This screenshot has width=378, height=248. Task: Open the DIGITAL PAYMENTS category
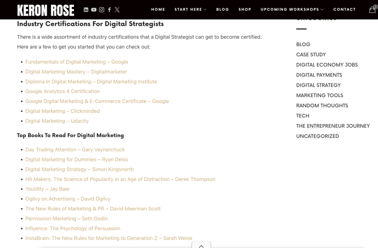[x=319, y=75]
